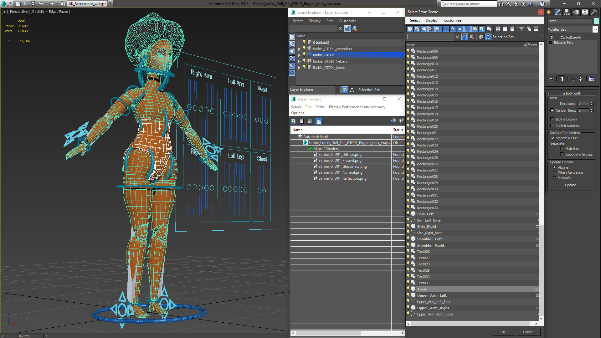Toggle Display Shapes filter in Select From Scene
This screenshot has height=338, width=601.
click(x=417, y=29)
